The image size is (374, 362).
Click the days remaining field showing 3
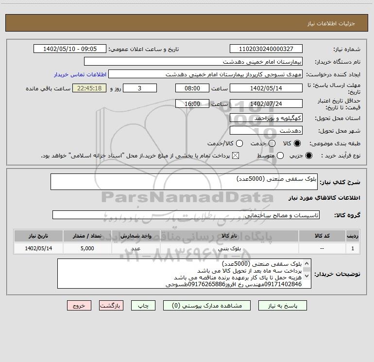(140, 88)
